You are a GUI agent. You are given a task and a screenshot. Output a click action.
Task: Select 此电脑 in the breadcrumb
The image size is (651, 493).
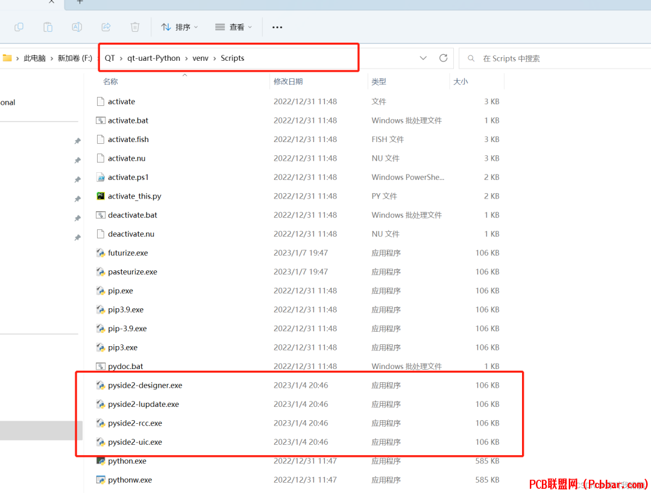pos(34,58)
